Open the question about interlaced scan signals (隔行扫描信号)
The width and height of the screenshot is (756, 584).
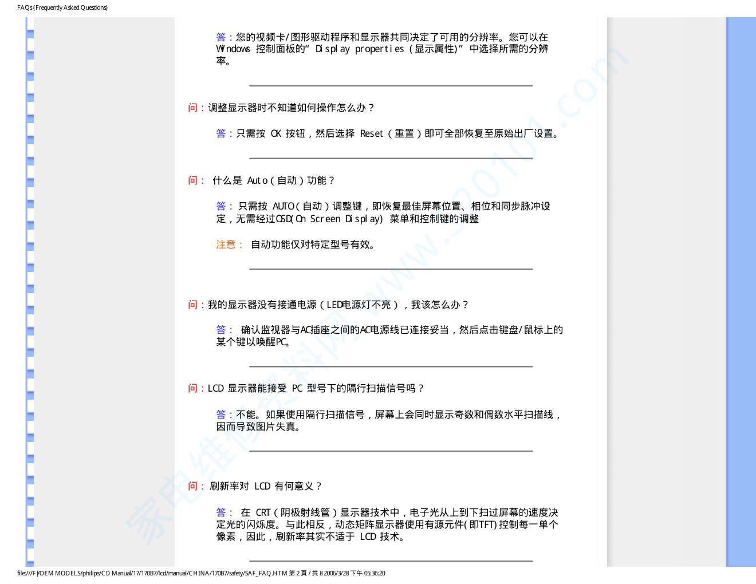316,388
